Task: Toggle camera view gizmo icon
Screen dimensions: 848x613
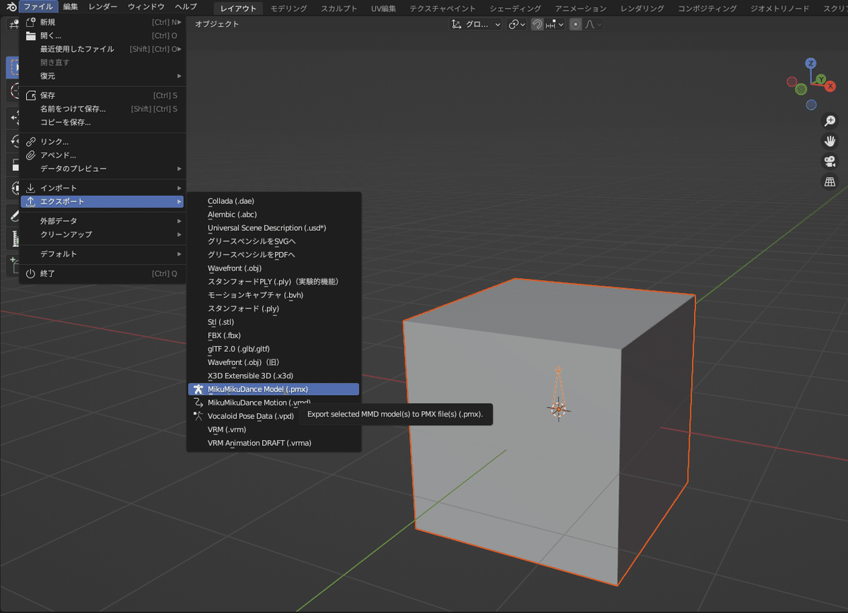Action: click(830, 162)
